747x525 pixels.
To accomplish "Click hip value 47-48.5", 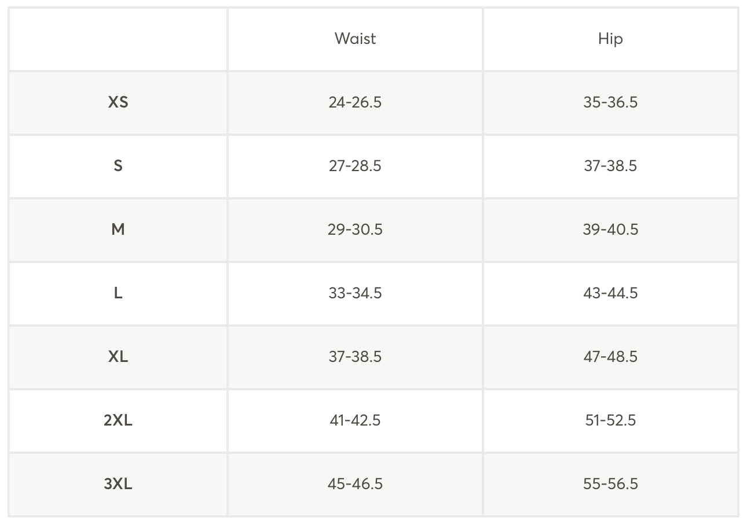I will point(610,357).
